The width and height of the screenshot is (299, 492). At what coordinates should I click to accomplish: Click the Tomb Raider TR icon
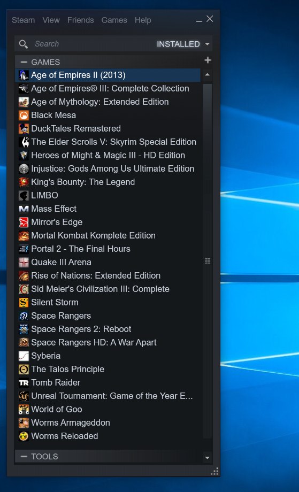[x=24, y=383]
